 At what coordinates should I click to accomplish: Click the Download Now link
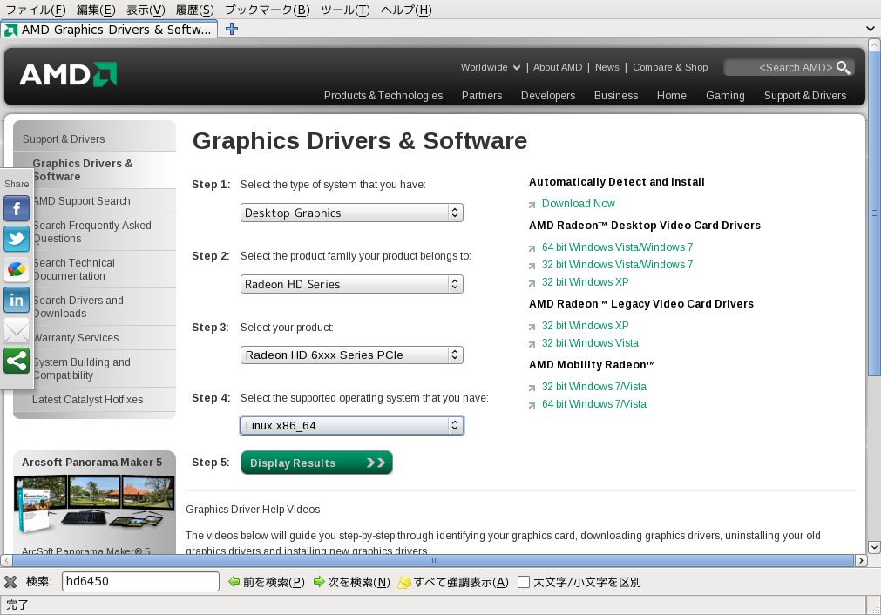[x=578, y=203]
